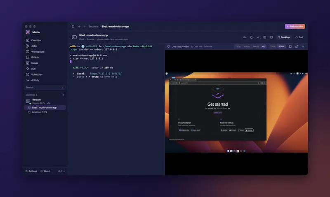
Task: Click the /home/adib/muxin-demo-app path text
Action: coord(112,39)
